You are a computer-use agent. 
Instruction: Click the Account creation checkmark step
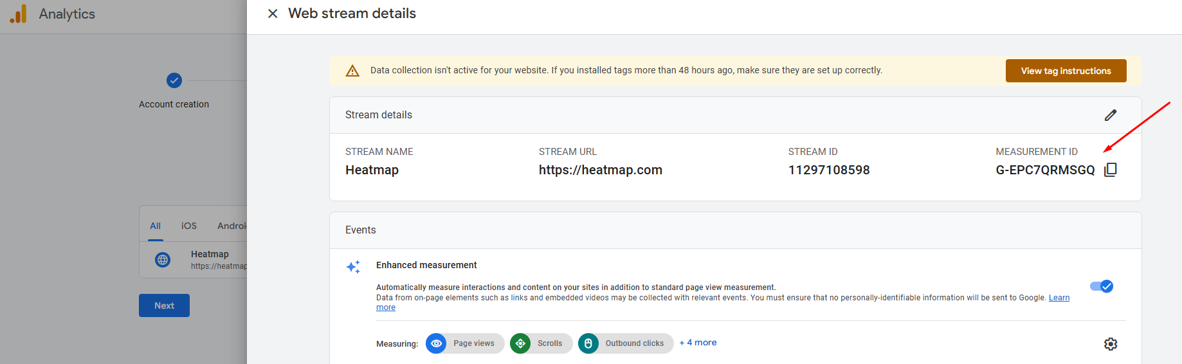pos(174,80)
